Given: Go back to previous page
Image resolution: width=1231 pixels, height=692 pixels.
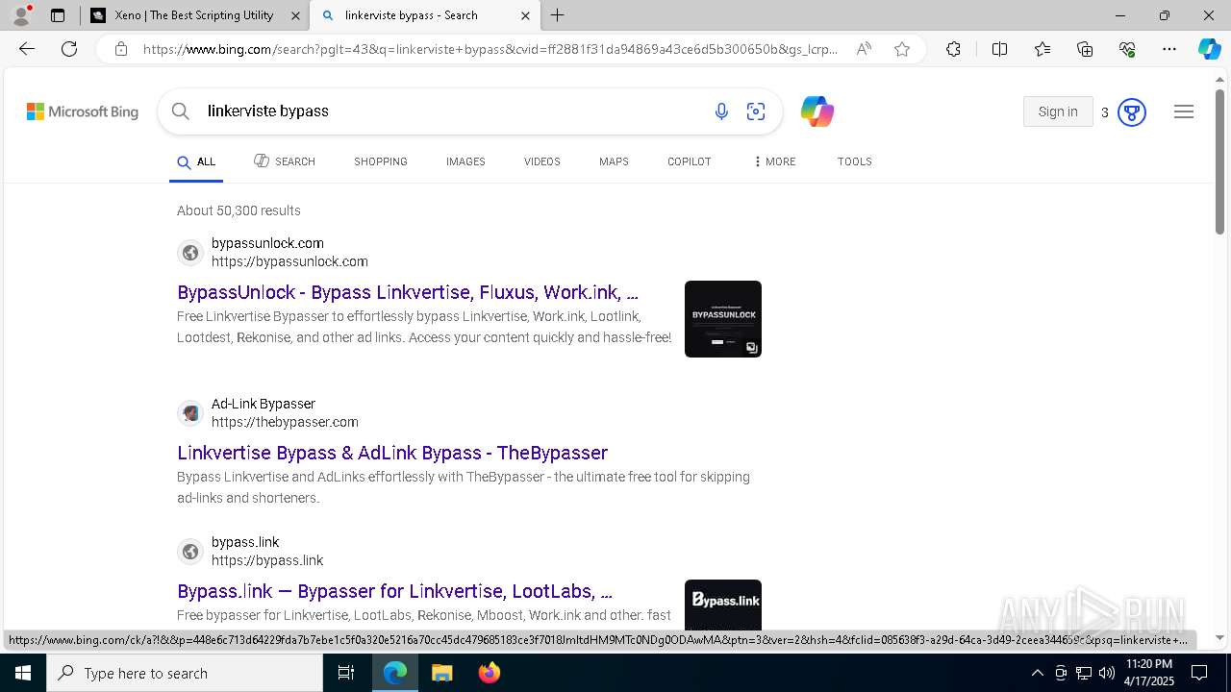Looking at the screenshot, I should tap(27, 49).
